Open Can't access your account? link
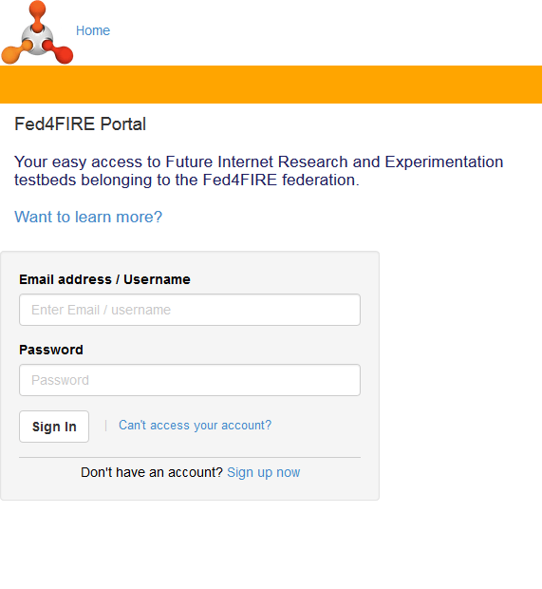Viewport: 542px width, 589px height. (x=195, y=426)
